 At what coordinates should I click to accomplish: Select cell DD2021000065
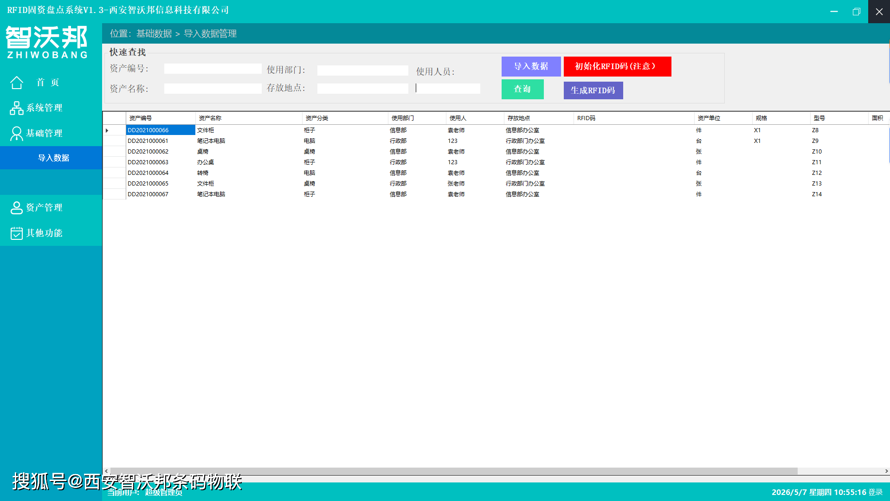click(161, 184)
